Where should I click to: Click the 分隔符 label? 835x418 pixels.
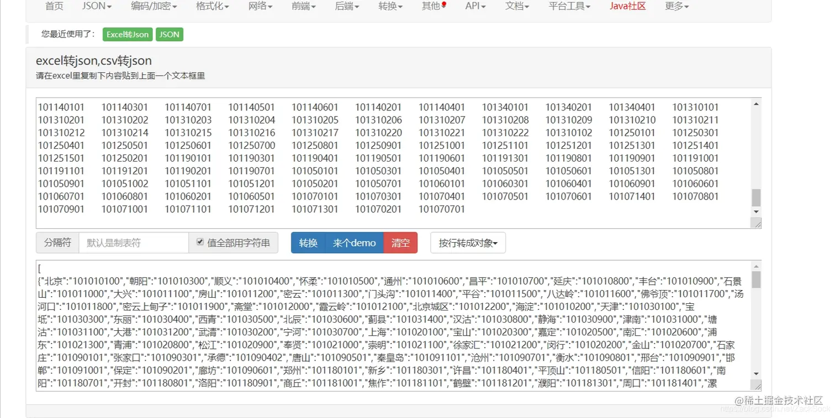tap(58, 243)
